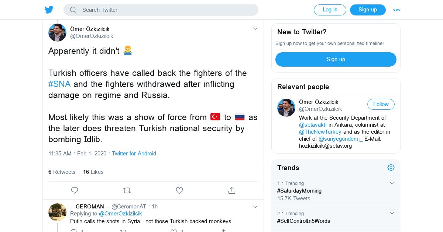
Task: Click the Twitter bird logo
Action: click(x=49, y=10)
